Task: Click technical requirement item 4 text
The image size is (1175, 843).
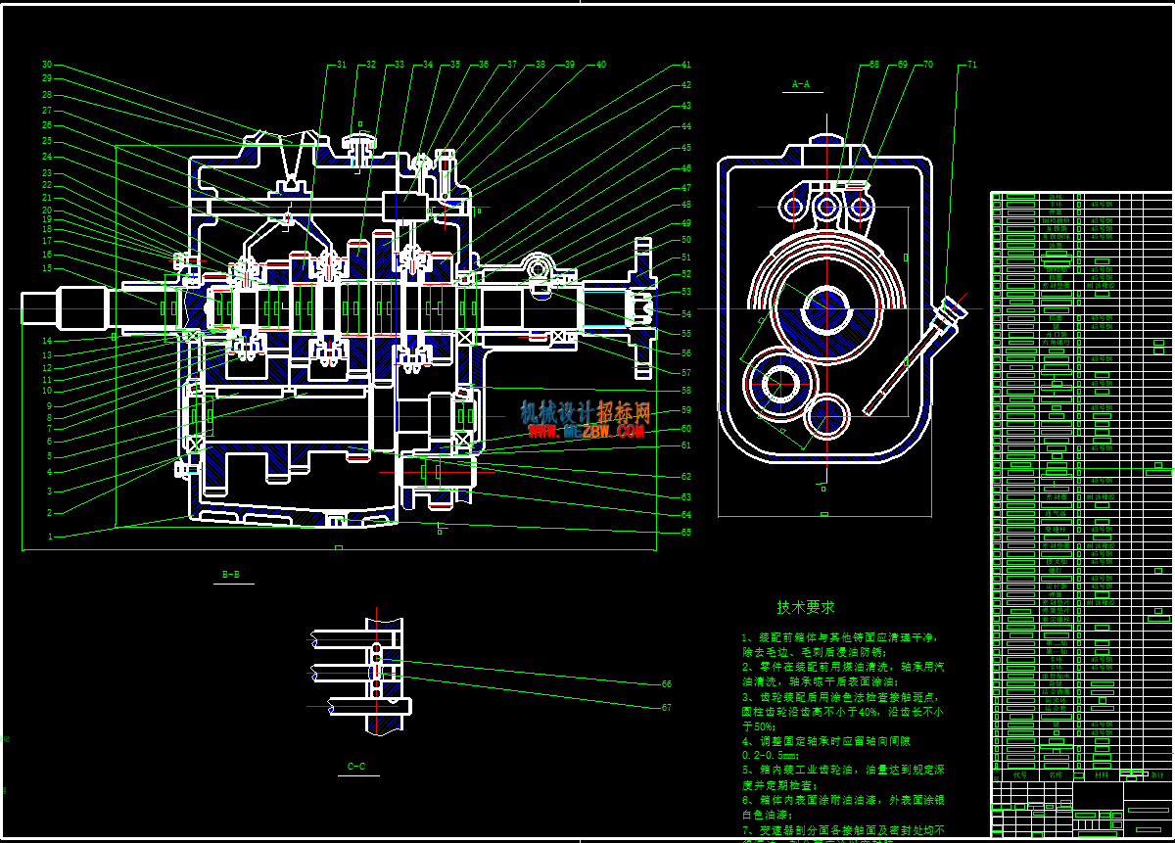Action: pos(824,748)
